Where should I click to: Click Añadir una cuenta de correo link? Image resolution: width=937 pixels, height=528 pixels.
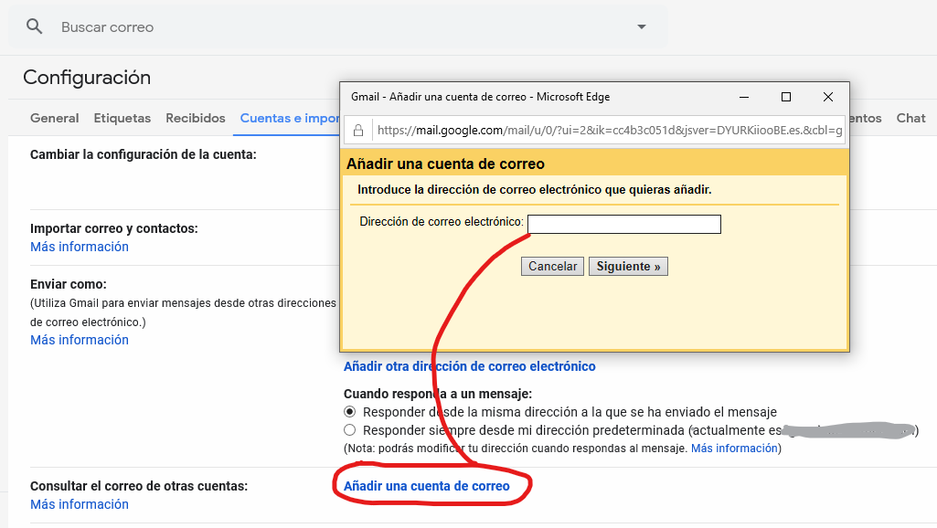[427, 486]
